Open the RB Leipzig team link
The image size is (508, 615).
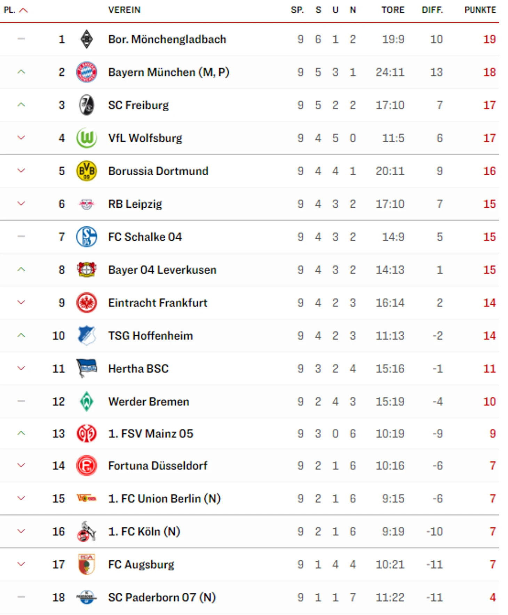click(x=135, y=204)
